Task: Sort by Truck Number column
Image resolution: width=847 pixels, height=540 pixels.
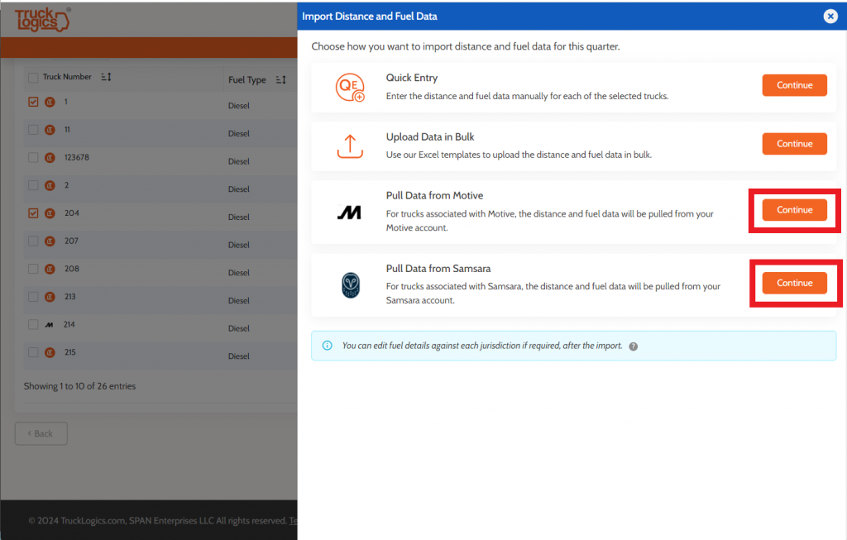Action: tap(106, 77)
